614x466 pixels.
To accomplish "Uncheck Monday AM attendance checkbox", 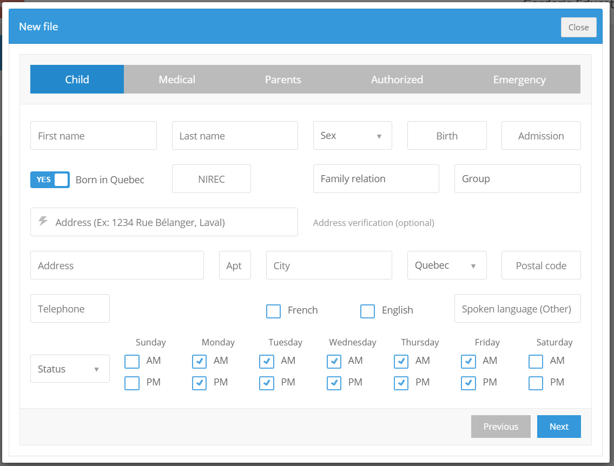I will pyautogui.click(x=199, y=361).
